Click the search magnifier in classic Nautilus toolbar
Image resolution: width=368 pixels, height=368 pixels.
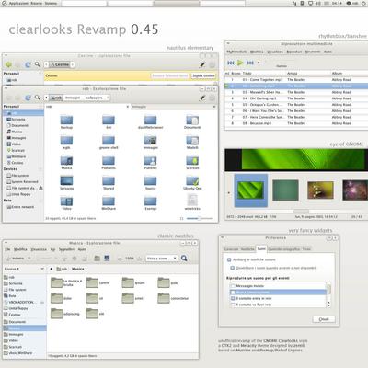[184, 259]
